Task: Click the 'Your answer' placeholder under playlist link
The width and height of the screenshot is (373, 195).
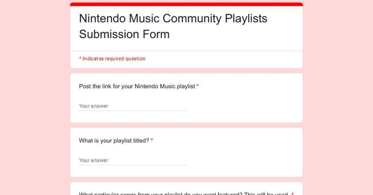Action: coord(94,106)
